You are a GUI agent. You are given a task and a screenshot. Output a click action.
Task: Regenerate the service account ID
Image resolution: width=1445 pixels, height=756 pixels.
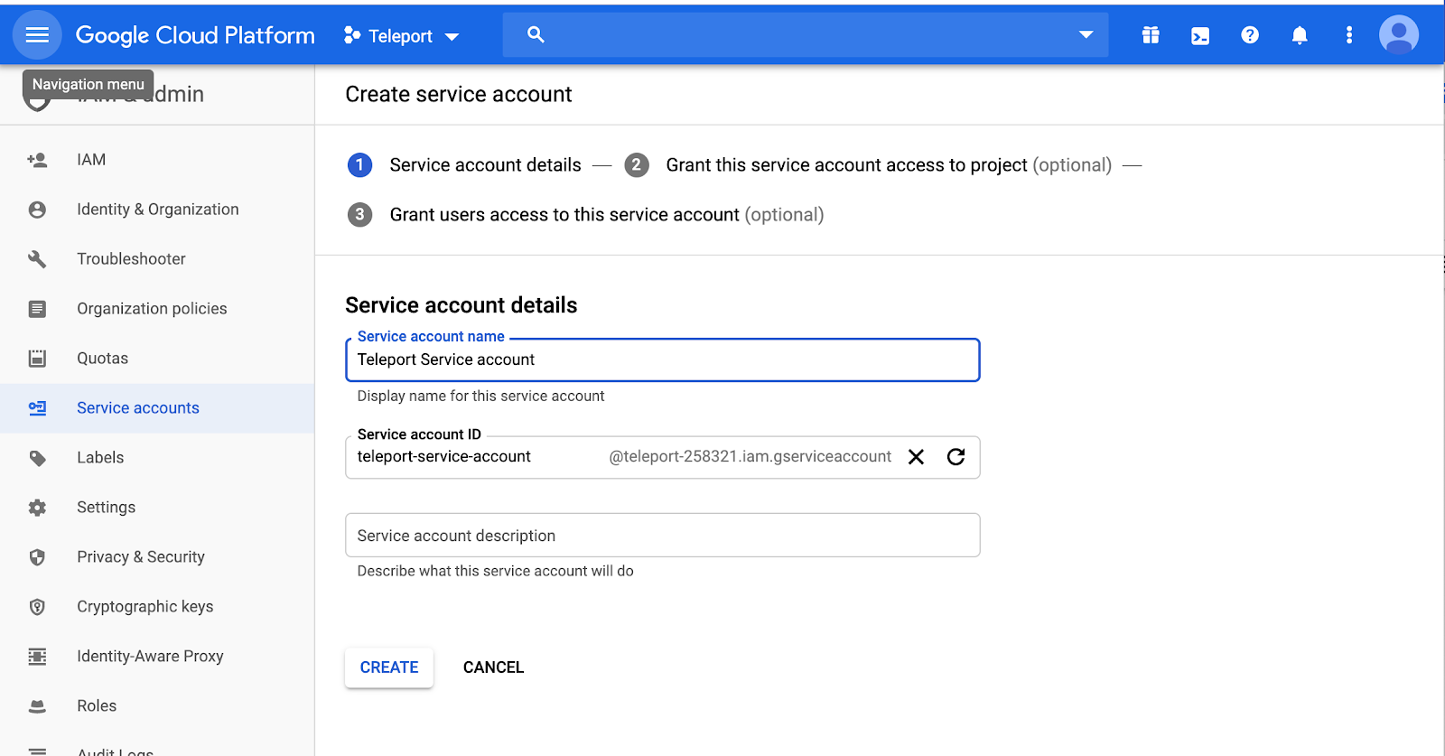tap(956, 457)
